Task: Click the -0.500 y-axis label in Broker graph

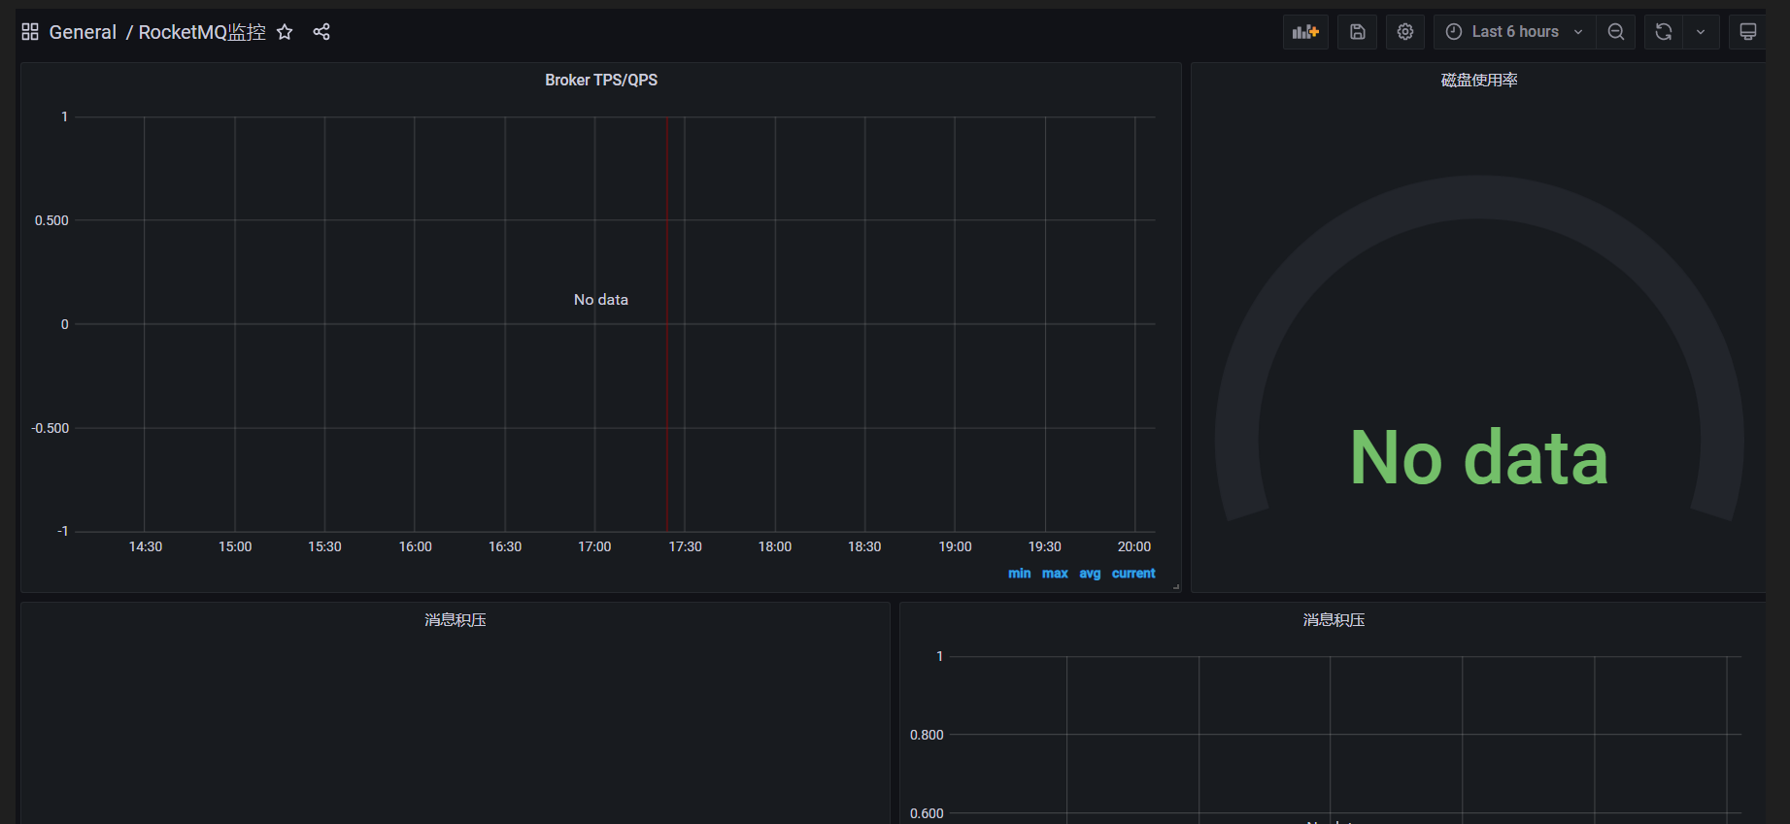Action: pos(51,428)
